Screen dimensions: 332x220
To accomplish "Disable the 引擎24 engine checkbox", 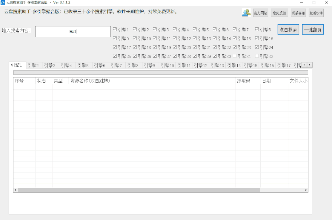I will (257, 47).
